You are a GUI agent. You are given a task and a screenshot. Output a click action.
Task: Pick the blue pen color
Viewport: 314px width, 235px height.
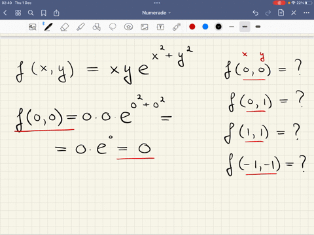(205, 27)
